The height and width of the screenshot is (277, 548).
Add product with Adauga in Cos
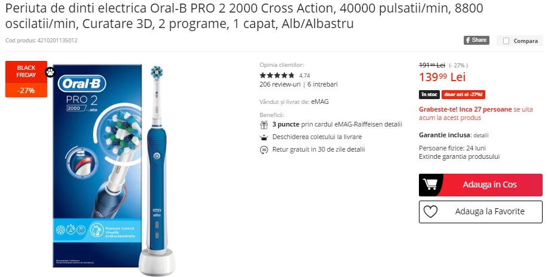[x=480, y=185]
